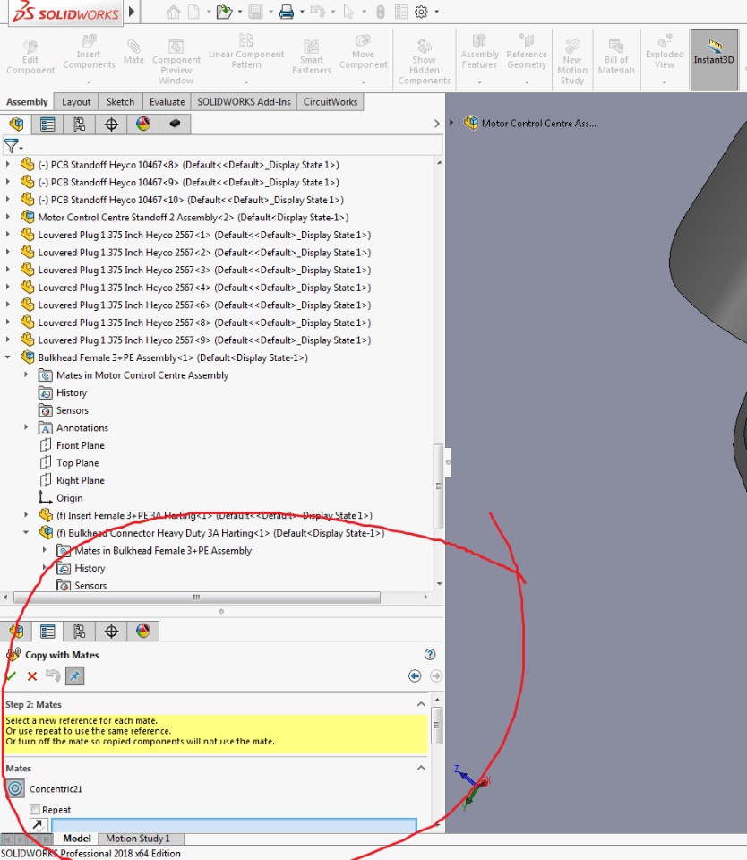Open the CircuitWorks tab
Image resolution: width=747 pixels, height=860 pixels.
[x=331, y=102]
